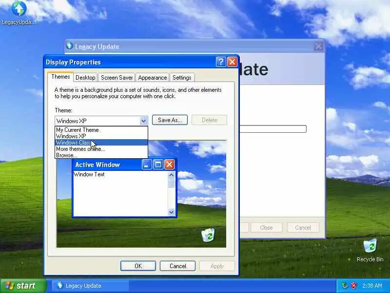Viewport: 390px width, 293px height.
Task: Close the Display Properties dialog
Action: click(x=232, y=62)
